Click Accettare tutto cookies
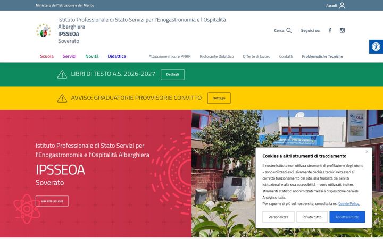The image size is (383, 239). (347, 217)
